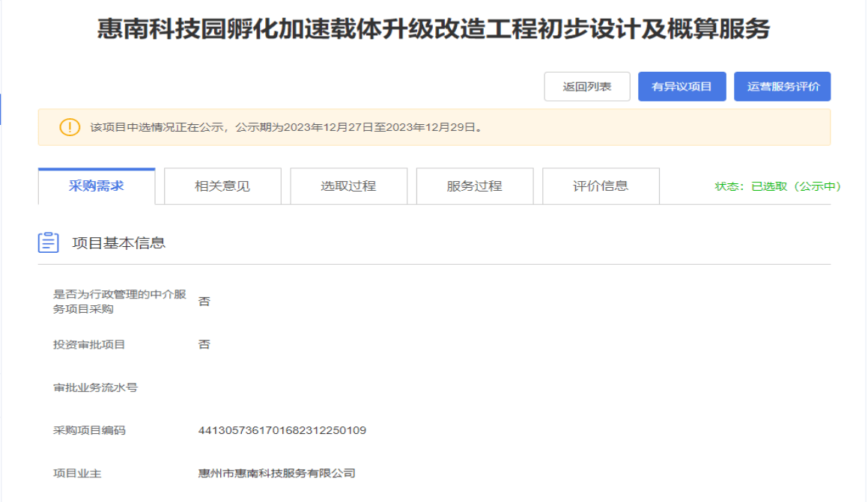The image size is (868, 502).
Task: Click the 采购项目编码 field label
Action: 89,430
